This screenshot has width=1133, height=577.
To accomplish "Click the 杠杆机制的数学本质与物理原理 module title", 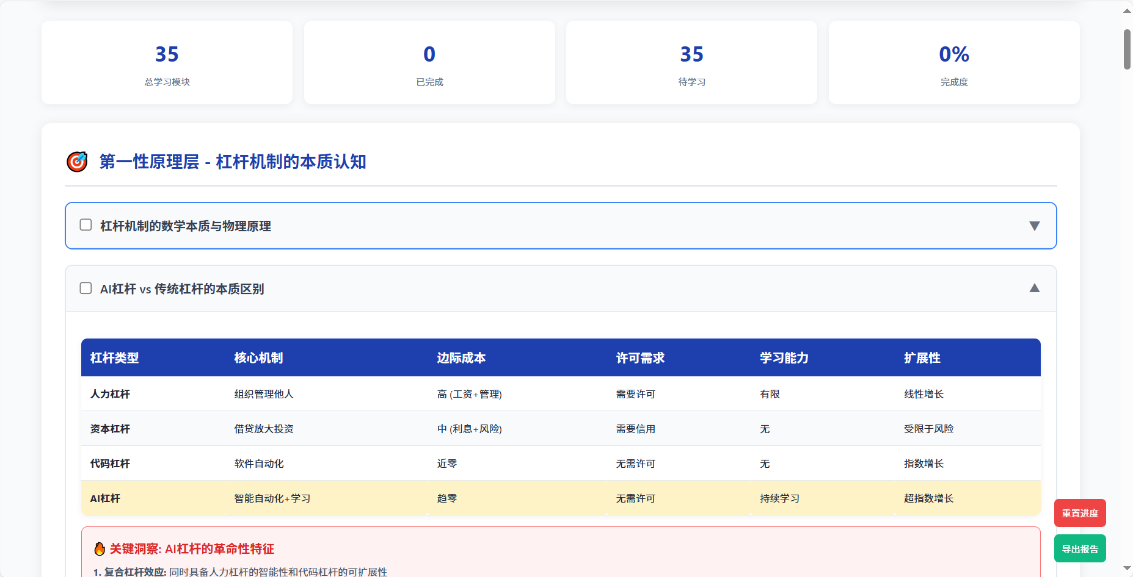I will pos(186,226).
